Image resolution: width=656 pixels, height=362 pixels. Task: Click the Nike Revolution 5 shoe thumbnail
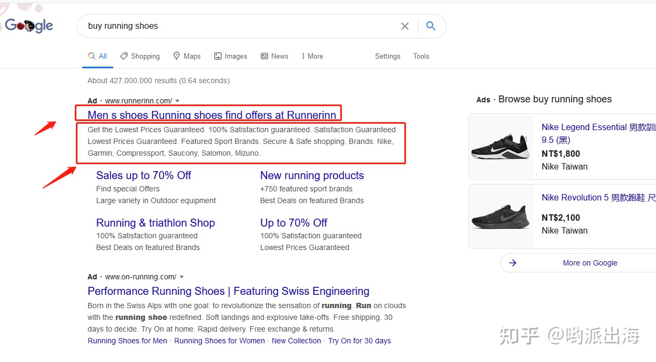point(501,216)
